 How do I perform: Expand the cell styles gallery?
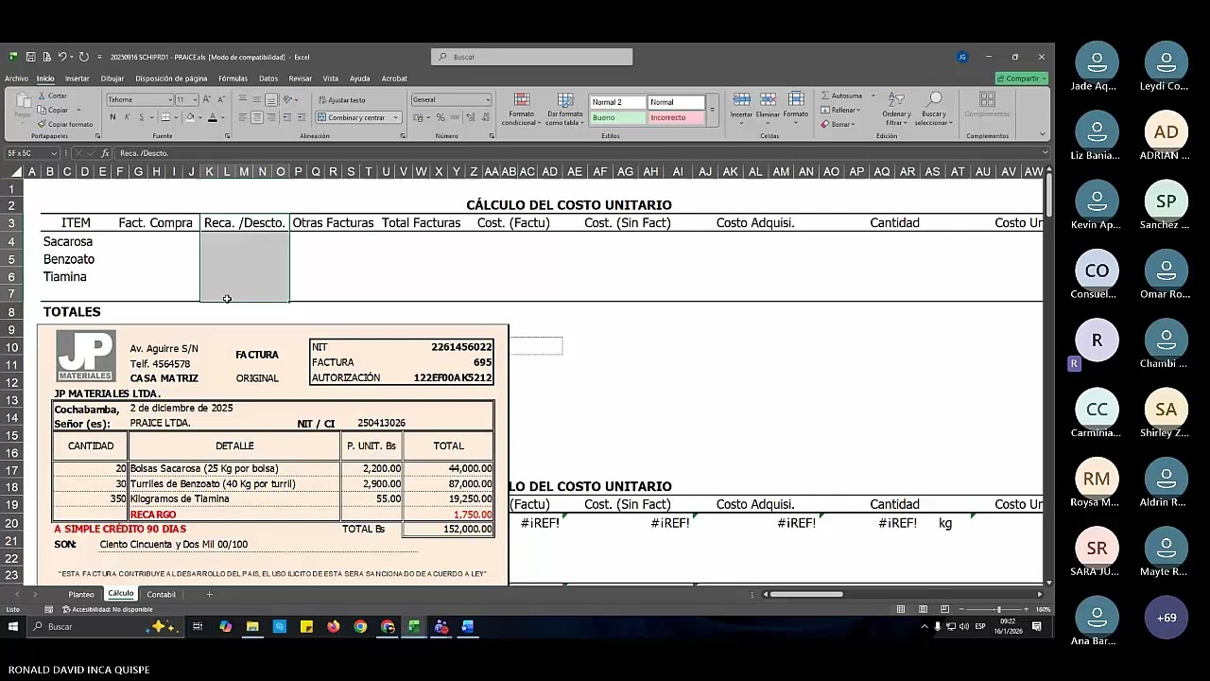712,110
